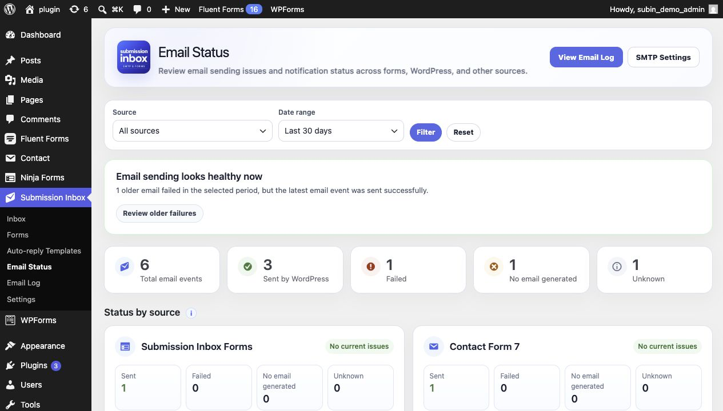Image resolution: width=723 pixels, height=411 pixels.
Task: Click the Filter button
Action: (426, 132)
